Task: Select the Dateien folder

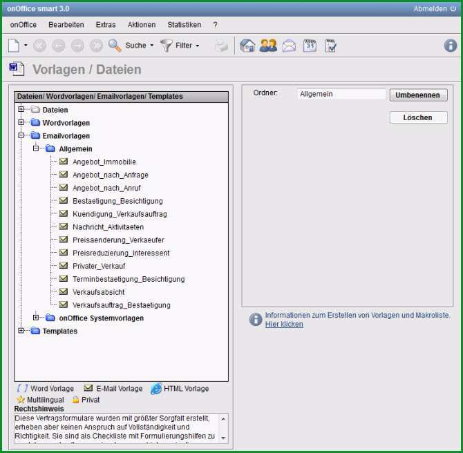Action: coord(55,110)
